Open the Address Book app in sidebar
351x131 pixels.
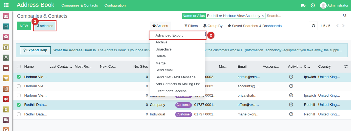tap(6, 26)
